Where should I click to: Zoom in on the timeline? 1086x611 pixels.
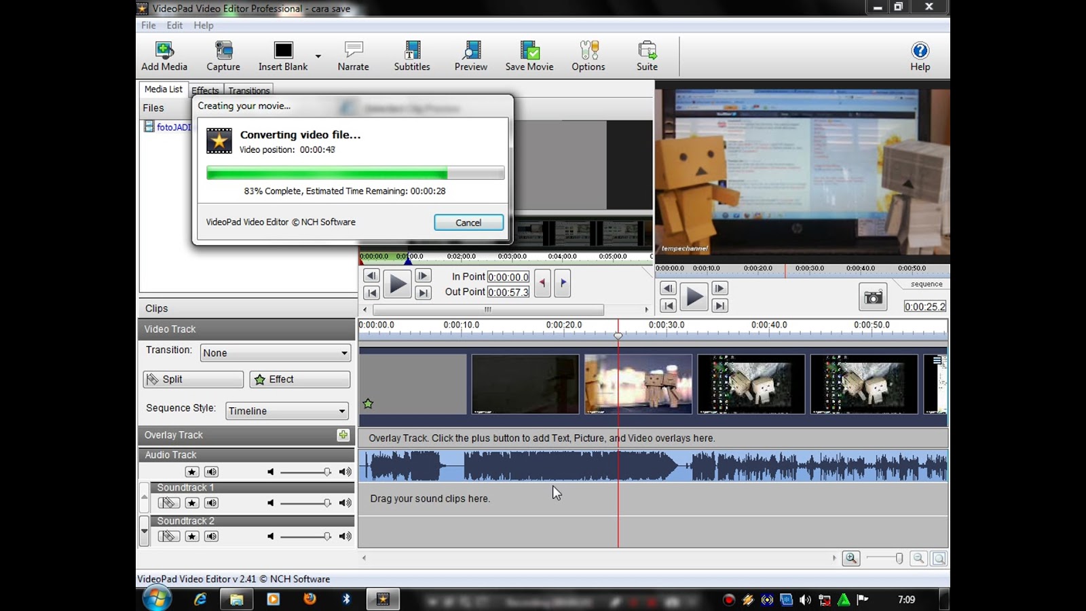tap(851, 558)
